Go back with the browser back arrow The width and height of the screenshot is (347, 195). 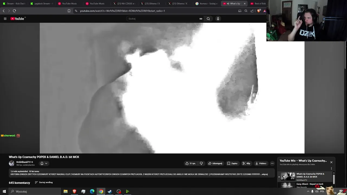(x=4, y=11)
